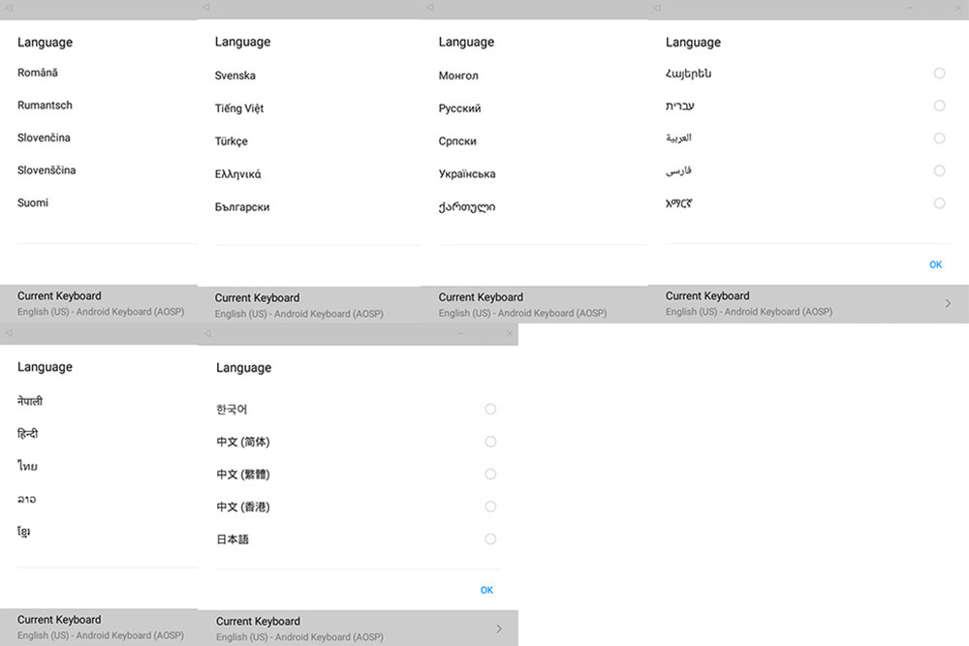
Task: Choose the 日本語 radio option
Action: (x=490, y=539)
